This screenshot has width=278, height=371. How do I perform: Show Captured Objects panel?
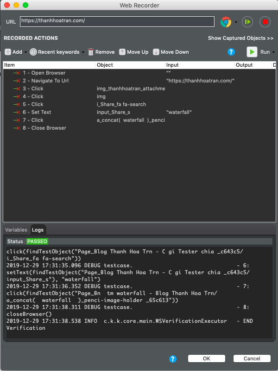(240, 38)
